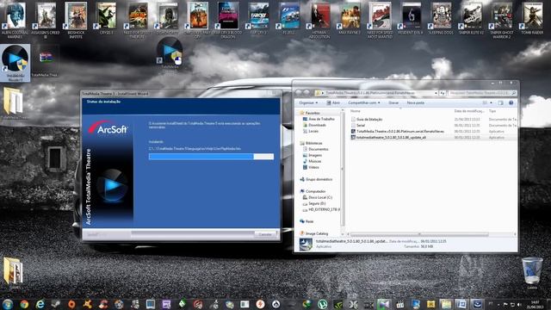
Task: Select Grupo doméstico in navigation pane
Action: (316, 179)
